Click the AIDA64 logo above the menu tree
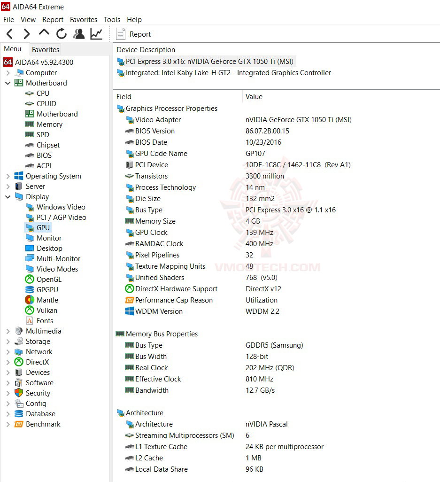The image size is (440, 482). pos(8,62)
